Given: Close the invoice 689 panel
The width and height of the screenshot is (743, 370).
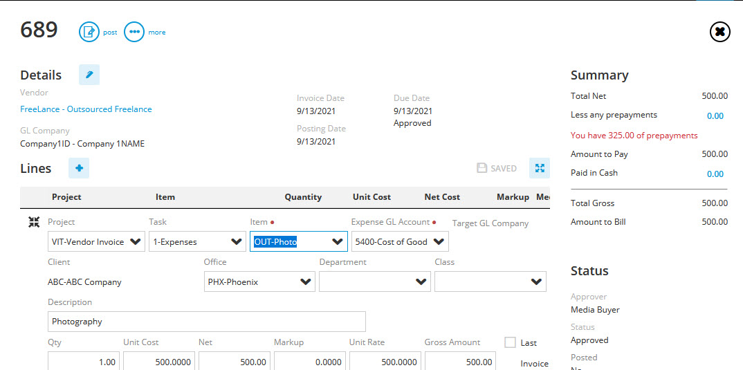Looking at the screenshot, I should [x=719, y=32].
